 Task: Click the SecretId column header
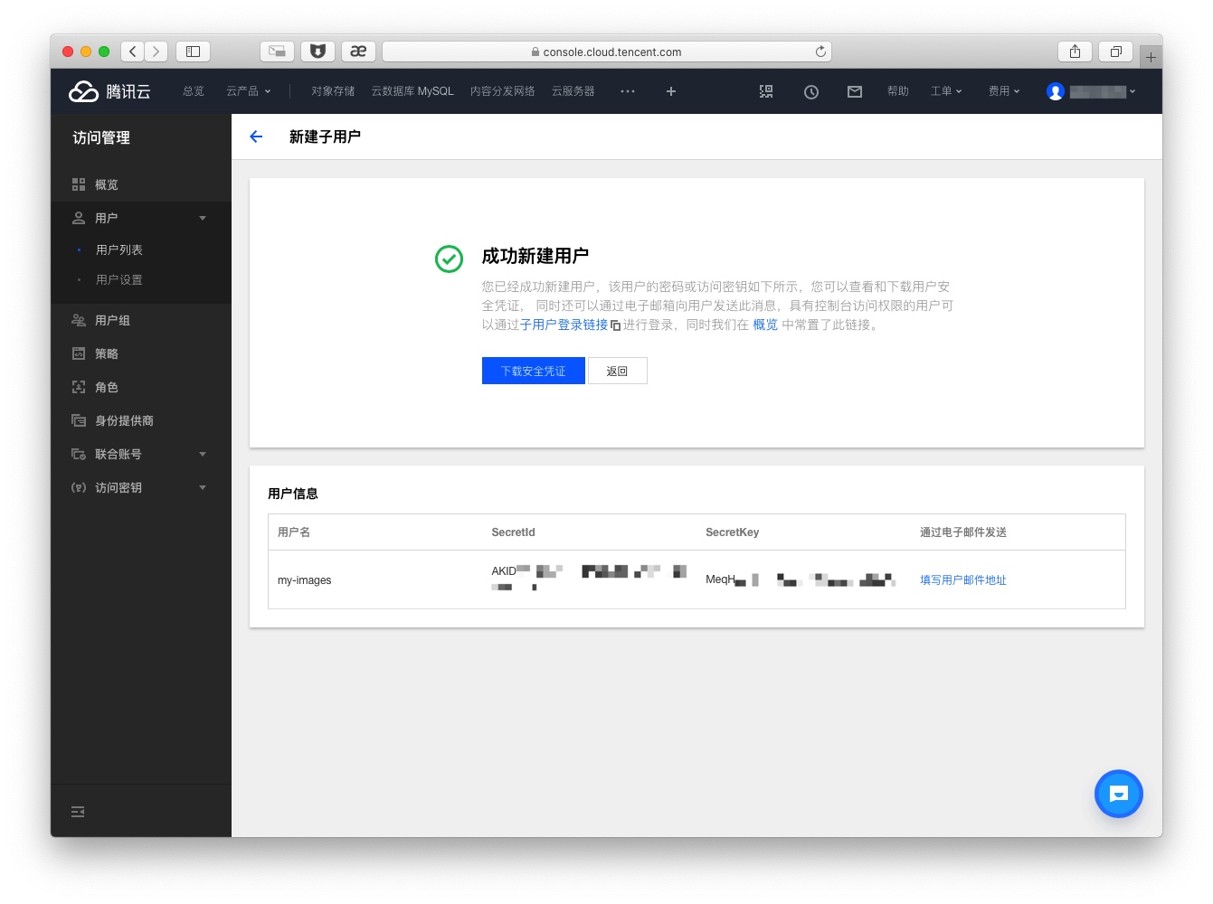click(514, 532)
